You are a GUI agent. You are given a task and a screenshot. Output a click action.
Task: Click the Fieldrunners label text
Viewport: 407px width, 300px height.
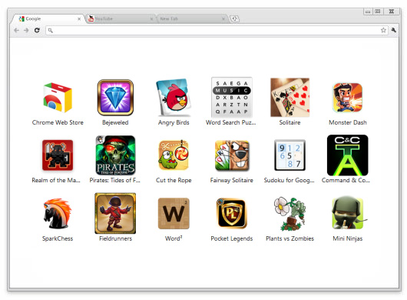click(x=115, y=238)
